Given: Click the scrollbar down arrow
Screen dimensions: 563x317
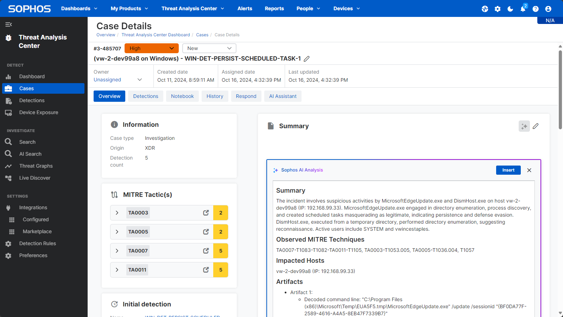Looking at the screenshot, I should 560,313.
